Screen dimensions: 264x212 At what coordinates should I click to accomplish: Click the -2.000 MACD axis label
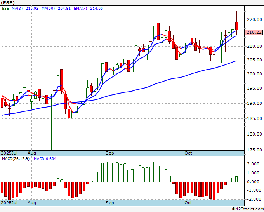pos(255,199)
